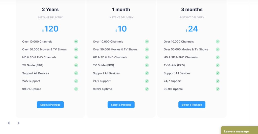Click the 2 Years plan title
Screen dimensions: 258x134
[50, 10]
